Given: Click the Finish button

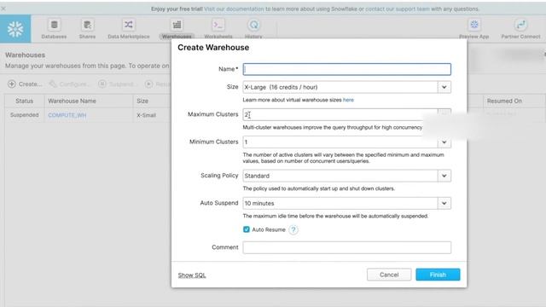Looking at the screenshot, I should [438, 275].
